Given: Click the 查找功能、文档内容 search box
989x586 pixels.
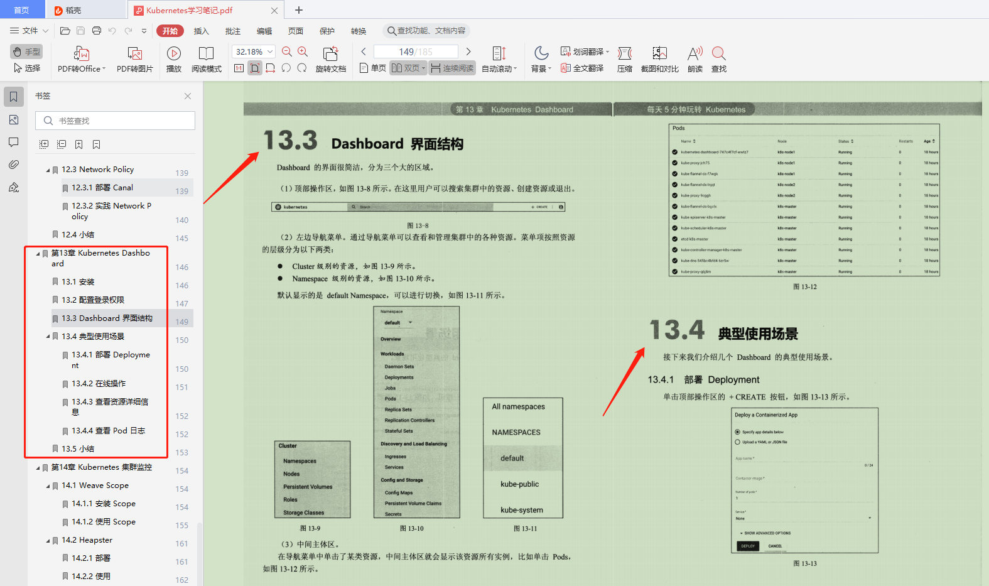Looking at the screenshot, I should pos(426,31).
